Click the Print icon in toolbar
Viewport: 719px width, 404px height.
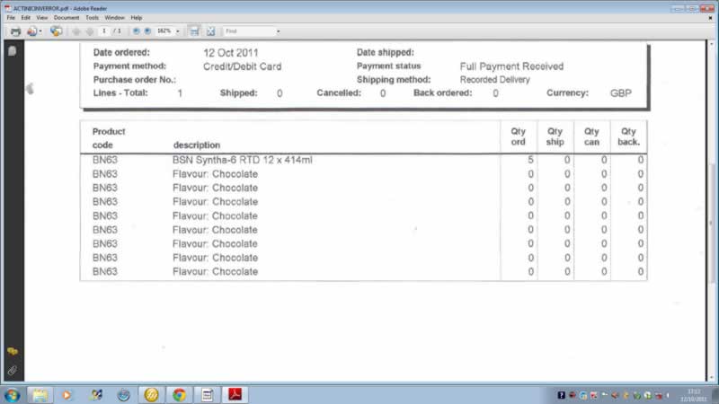point(15,31)
